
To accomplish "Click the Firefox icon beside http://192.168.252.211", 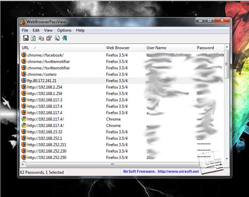I will [24, 144].
